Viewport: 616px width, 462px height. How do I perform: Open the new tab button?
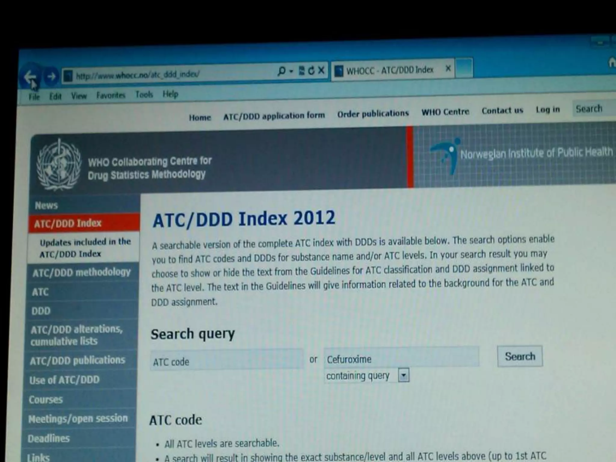[x=464, y=68]
